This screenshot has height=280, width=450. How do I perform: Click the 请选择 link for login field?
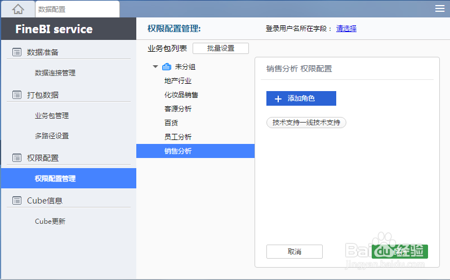tap(346, 28)
